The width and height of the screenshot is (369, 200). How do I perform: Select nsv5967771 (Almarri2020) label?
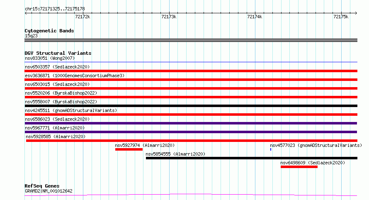click(55, 128)
